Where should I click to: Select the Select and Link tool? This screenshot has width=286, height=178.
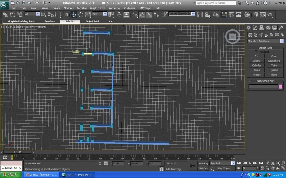[x=5, y=15]
